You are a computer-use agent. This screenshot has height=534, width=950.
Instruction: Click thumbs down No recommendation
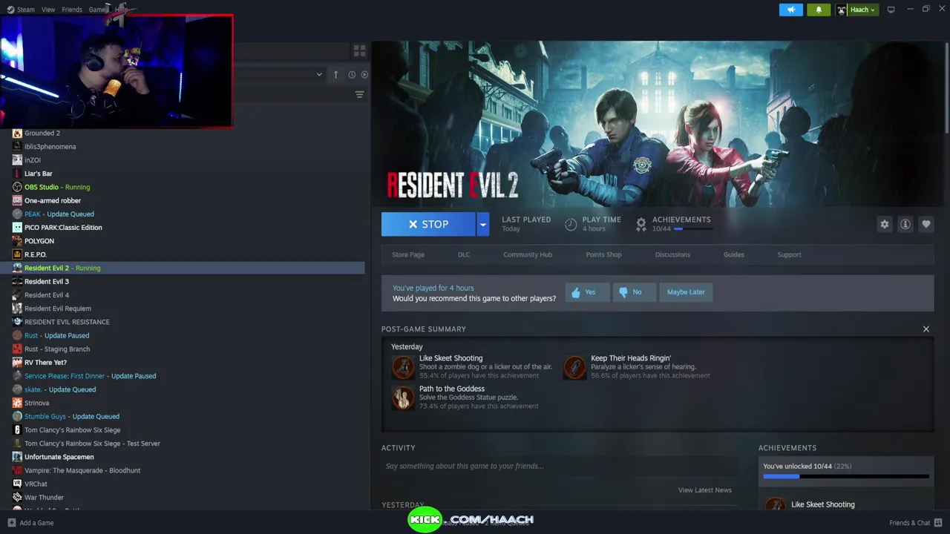(x=634, y=292)
